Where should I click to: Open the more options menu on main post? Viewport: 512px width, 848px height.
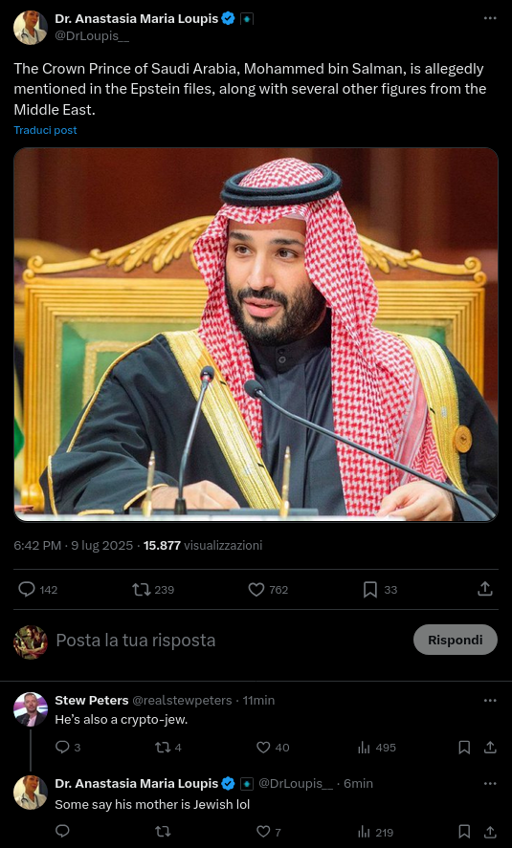(490, 18)
